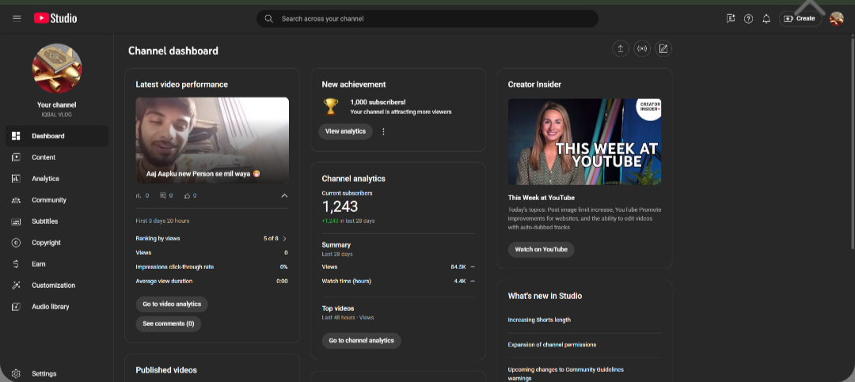855x382 pixels.
Task: Click the create post icon
Action: (x=663, y=48)
